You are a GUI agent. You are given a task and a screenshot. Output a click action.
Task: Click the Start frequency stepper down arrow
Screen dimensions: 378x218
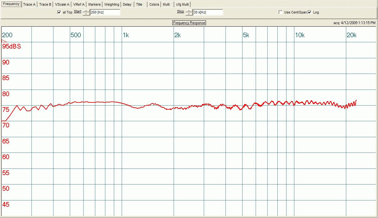pyautogui.click(x=86, y=14)
